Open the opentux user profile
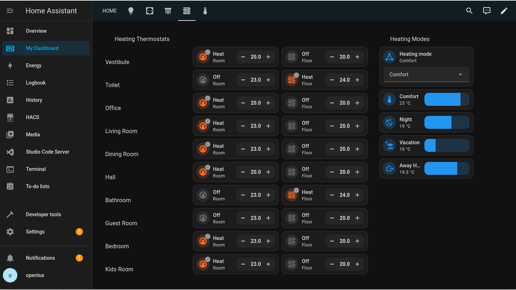The width and height of the screenshot is (516, 290). coord(35,275)
